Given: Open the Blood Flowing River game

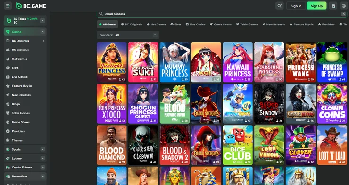Looking at the screenshot, I should pyautogui.click(x=174, y=103).
